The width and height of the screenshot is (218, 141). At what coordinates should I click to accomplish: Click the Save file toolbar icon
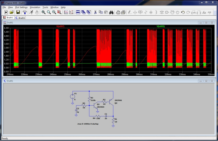[x=18, y=12]
